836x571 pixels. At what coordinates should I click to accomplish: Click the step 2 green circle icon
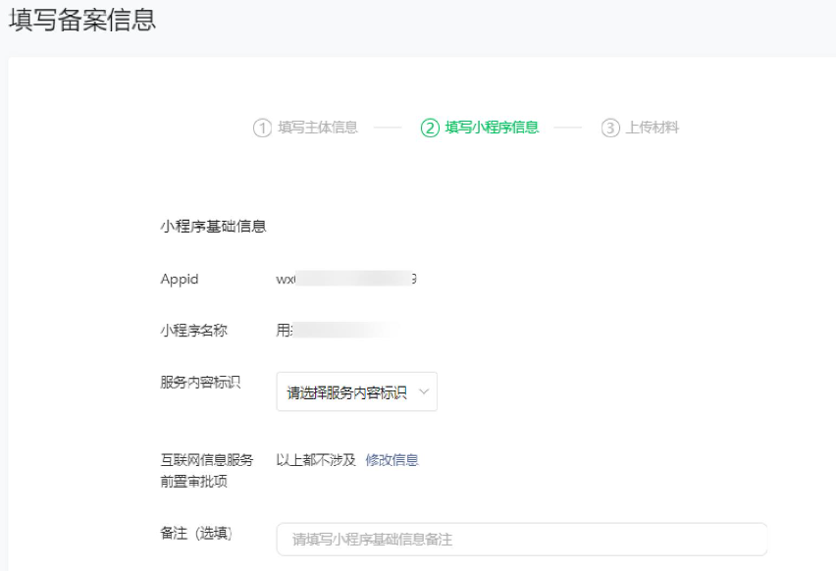point(430,128)
